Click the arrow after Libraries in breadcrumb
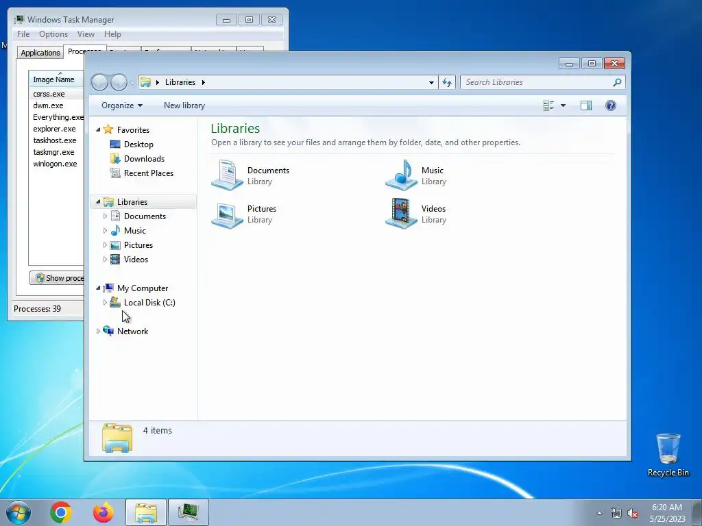This screenshot has width=702, height=526. [203, 82]
